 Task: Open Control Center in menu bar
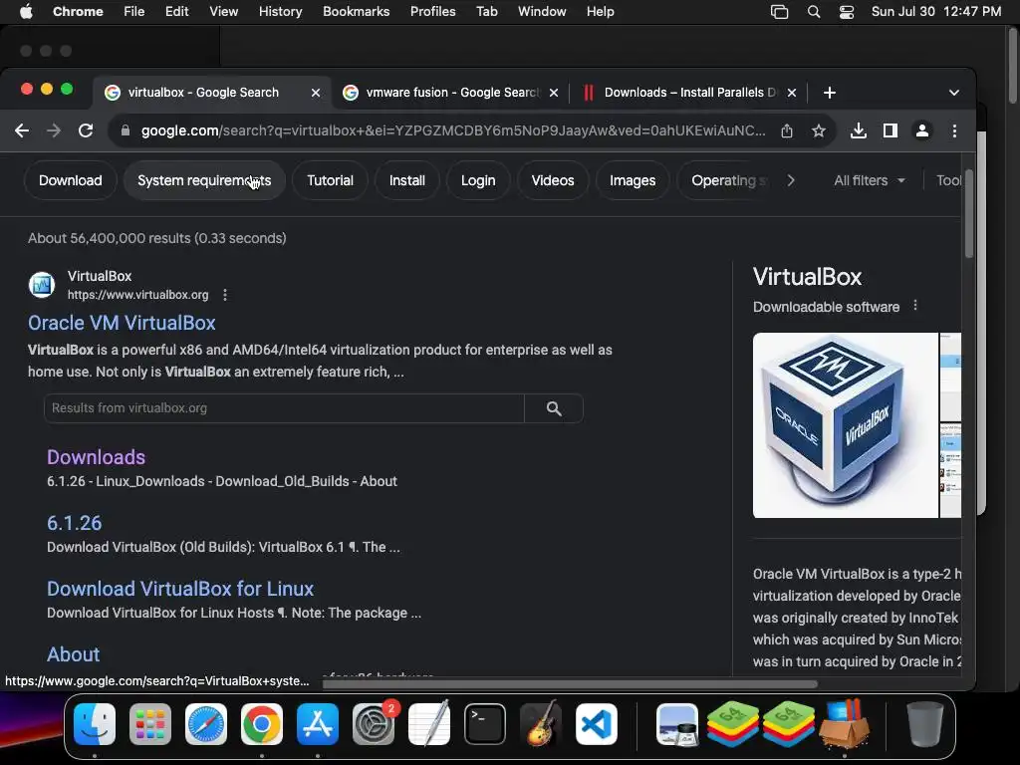tap(847, 12)
